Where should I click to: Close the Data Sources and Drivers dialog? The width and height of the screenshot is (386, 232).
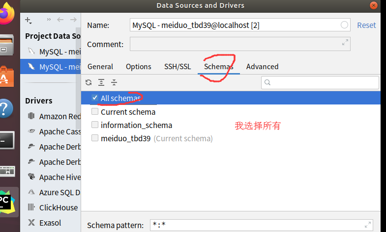pyautogui.click(x=373, y=5)
